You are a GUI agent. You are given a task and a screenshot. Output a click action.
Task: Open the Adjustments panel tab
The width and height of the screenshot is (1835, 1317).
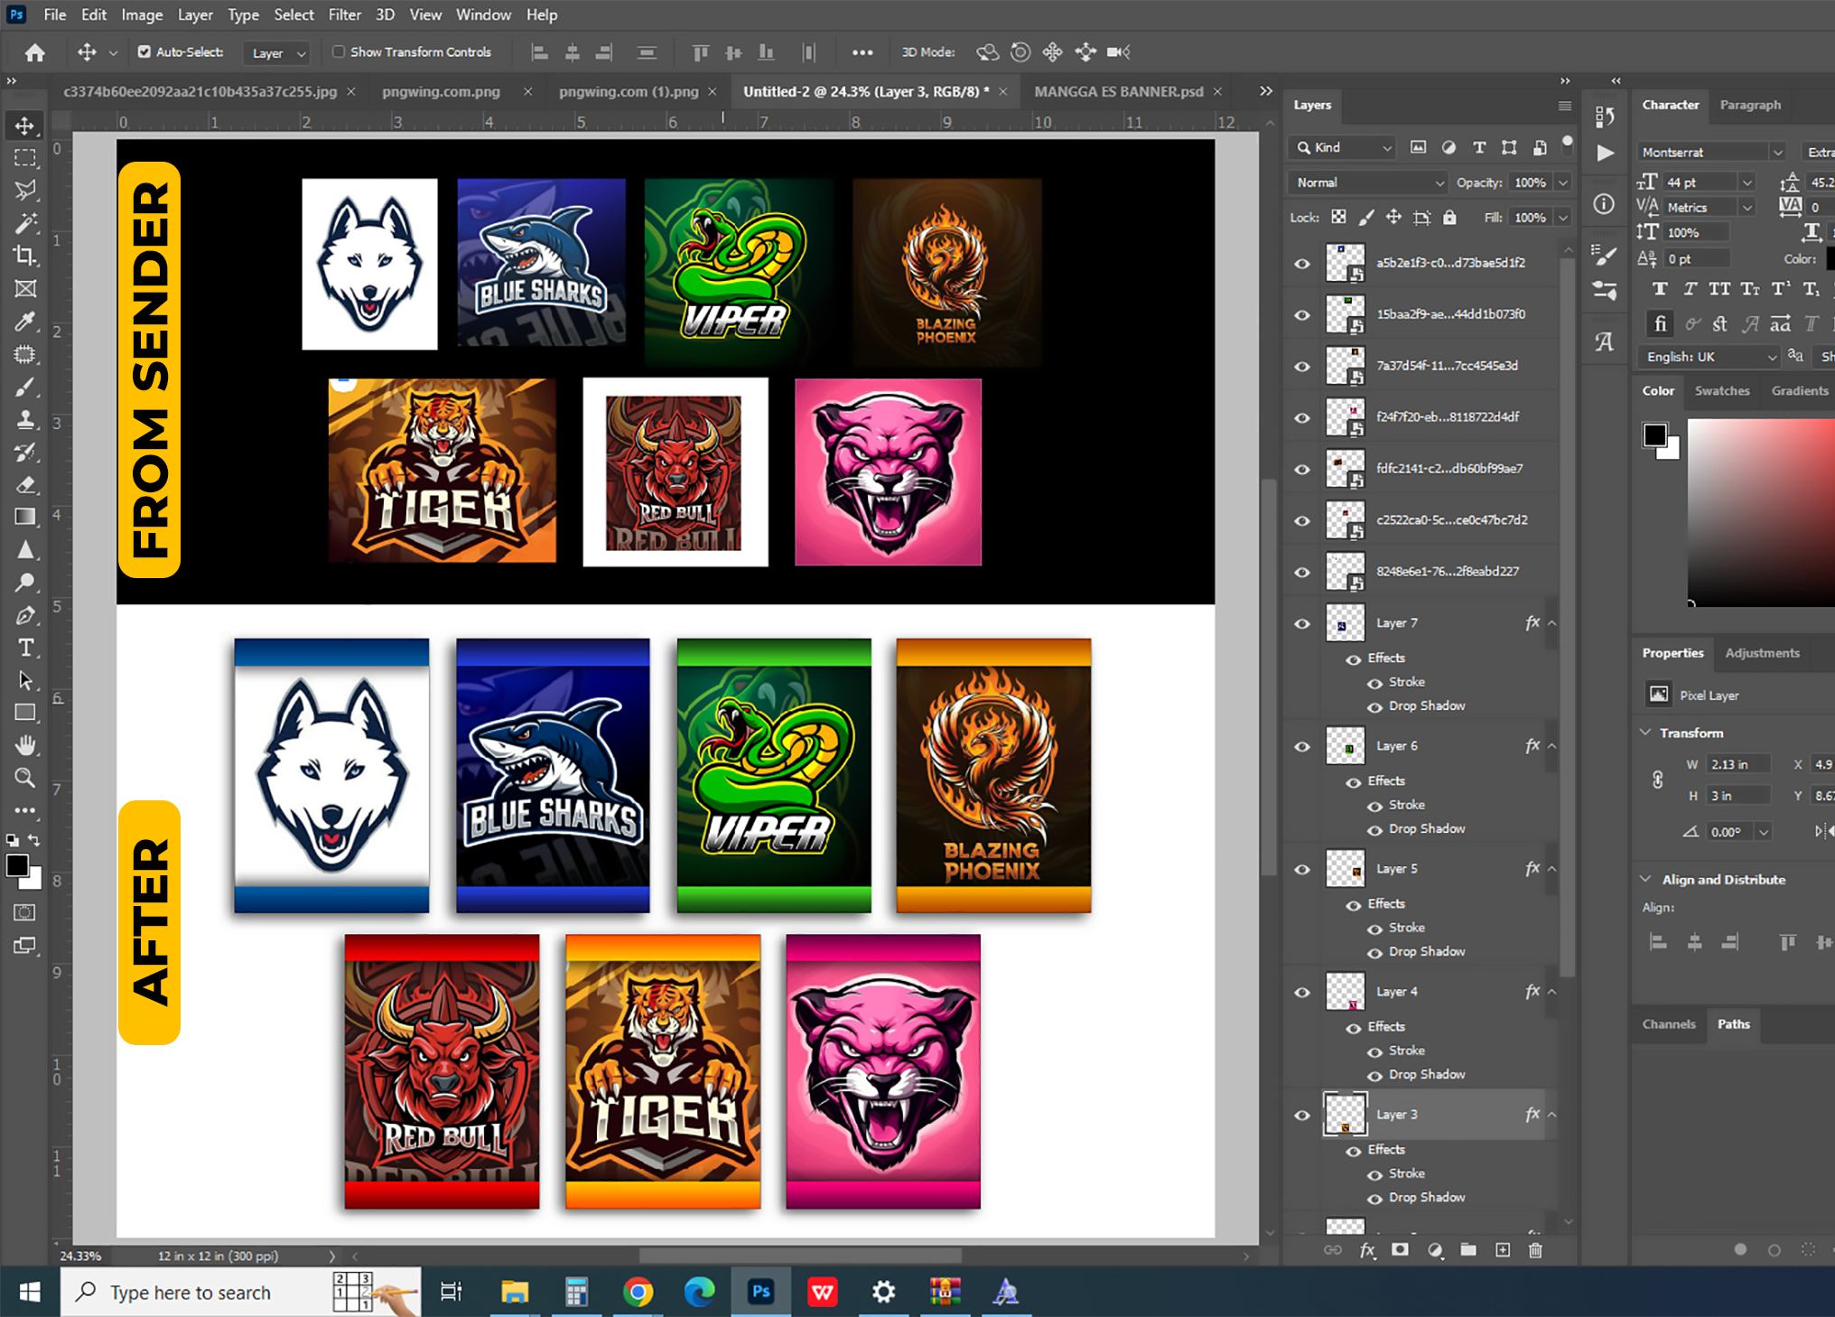pos(1762,653)
